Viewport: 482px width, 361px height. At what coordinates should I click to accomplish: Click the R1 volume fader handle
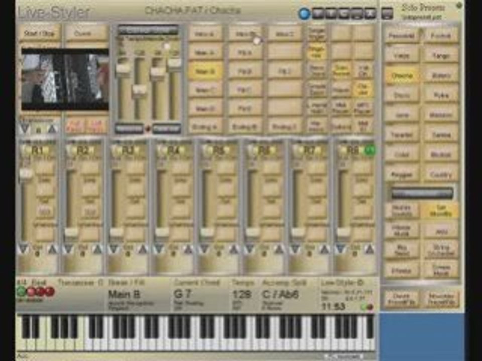point(26,174)
